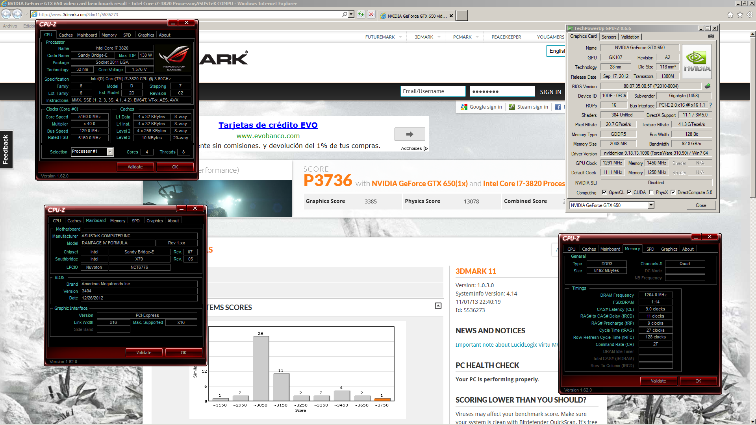
Task: Click the Feedback side tab
Action: coord(6,149)
